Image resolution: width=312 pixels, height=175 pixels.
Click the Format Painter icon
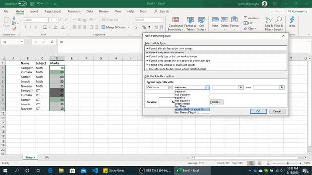(x=14, y=29)
